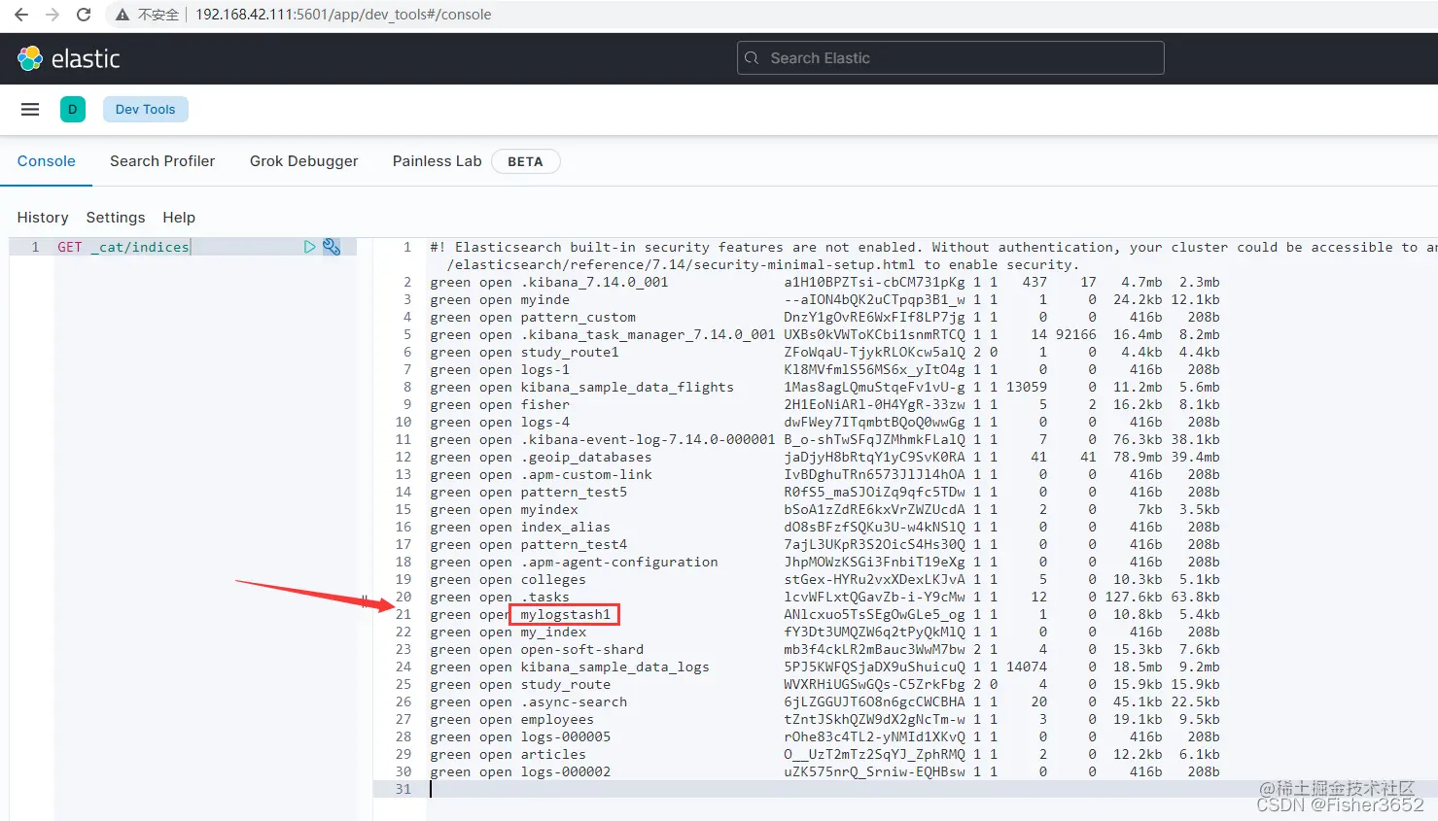The height and width of the screenshot is (821, 1438).
Task: Click the colleges index name
Action: [553, 579]
